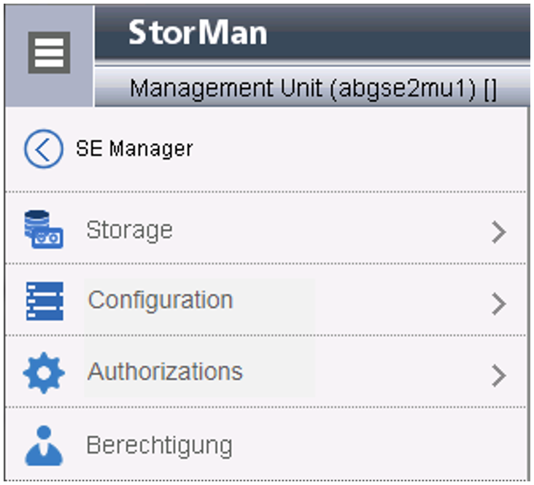Open the Authorizations menu entry

click(x=165, y=371)
